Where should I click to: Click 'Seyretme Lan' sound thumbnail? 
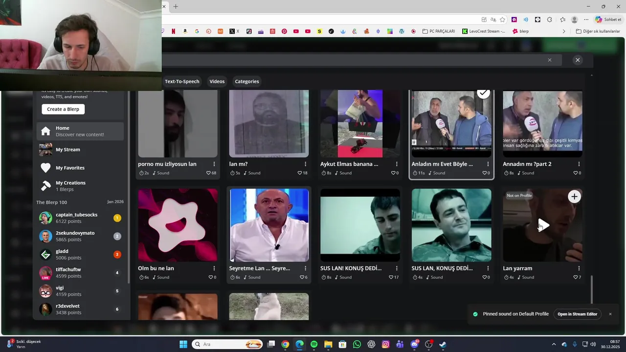pos(269,225)
